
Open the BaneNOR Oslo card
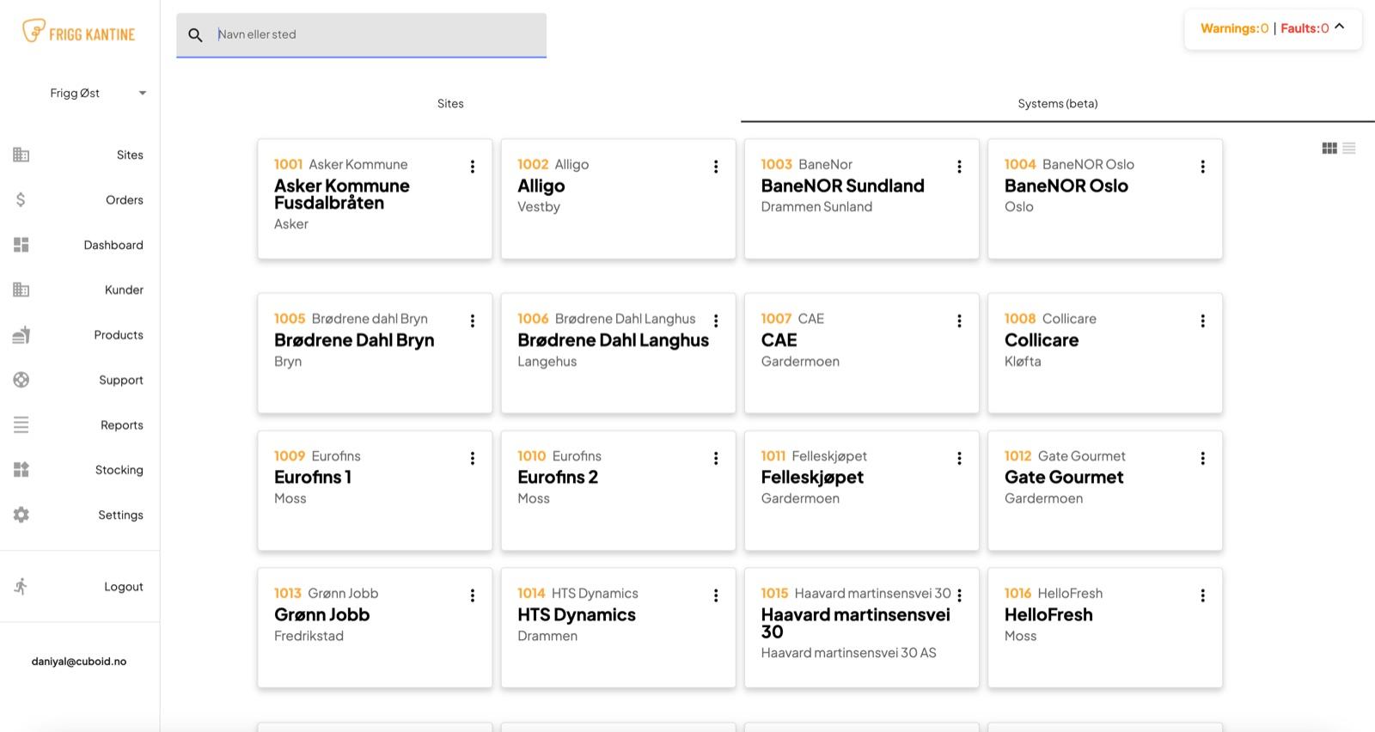(x=1105, y=198)
